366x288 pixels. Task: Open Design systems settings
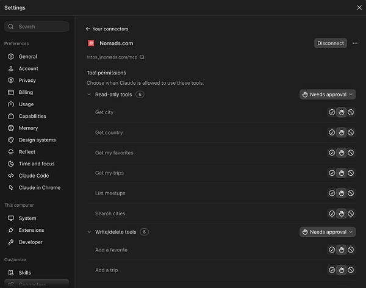click(37, 140)
